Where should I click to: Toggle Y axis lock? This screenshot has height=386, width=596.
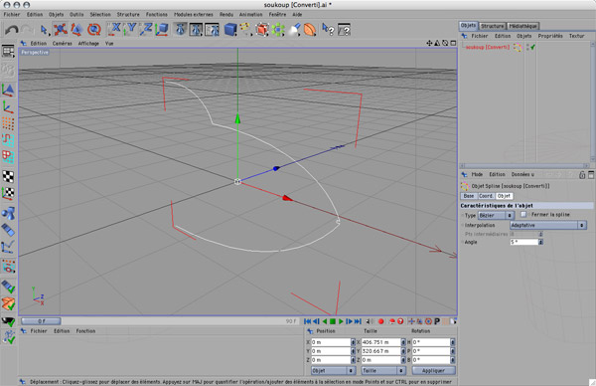[130, 29]
